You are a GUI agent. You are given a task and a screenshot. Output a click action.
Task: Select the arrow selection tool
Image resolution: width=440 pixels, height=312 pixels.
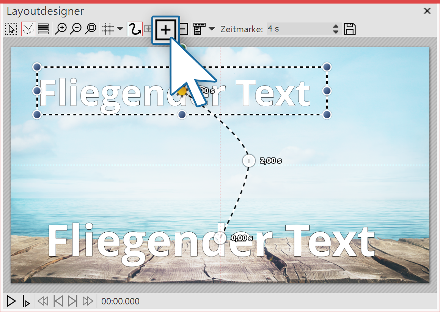tap(11, 28)
